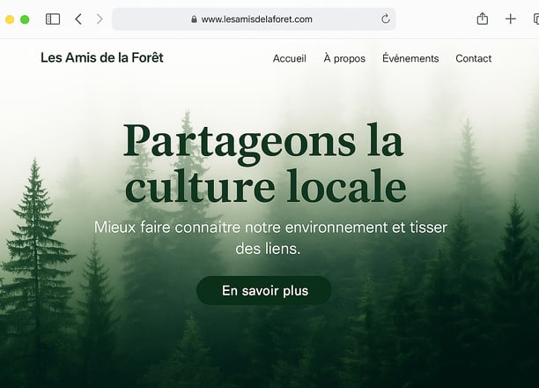539x388 pixels.
Task: Reload the page with refresh icon
Action: coord(386,19)
